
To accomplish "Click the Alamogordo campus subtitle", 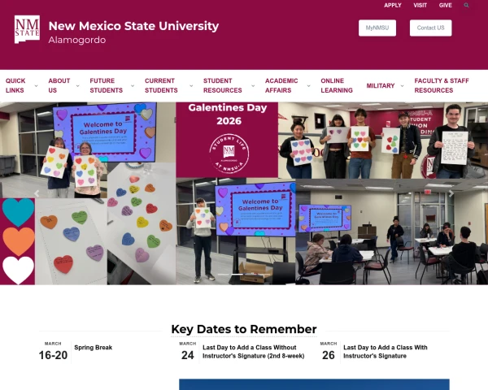I will 77,40.
